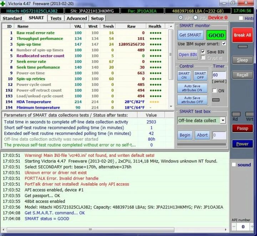The height and width of the screenshot is (236, 257).
Task: Click the Get SMART button
Action: (191, 35)
